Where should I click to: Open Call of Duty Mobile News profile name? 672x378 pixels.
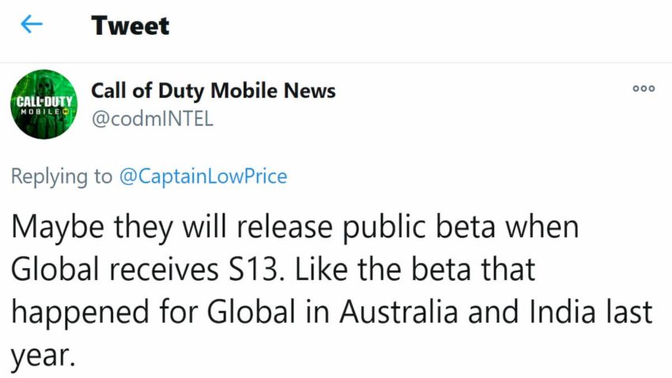(x=213, y=91)
